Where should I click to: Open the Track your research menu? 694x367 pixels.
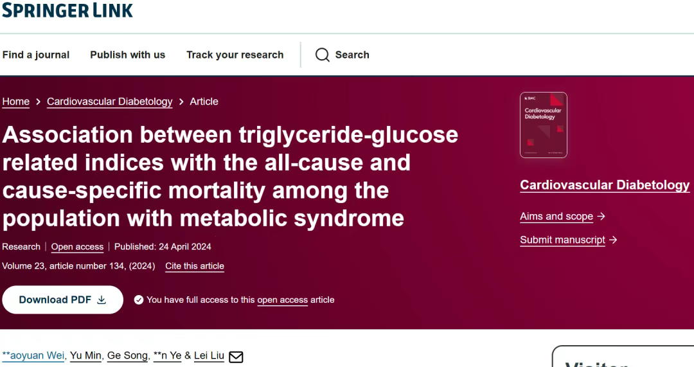click(235, 55)
